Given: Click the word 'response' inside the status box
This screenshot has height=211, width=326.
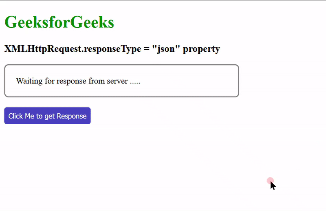Looking at the screenshot, I should coord(71,81).
